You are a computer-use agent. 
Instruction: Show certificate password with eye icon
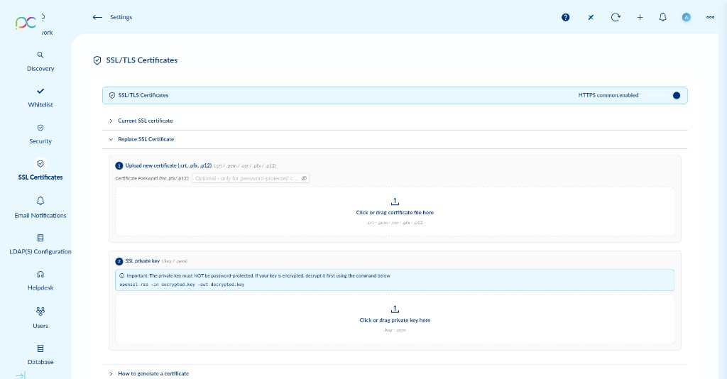[304, 178]
